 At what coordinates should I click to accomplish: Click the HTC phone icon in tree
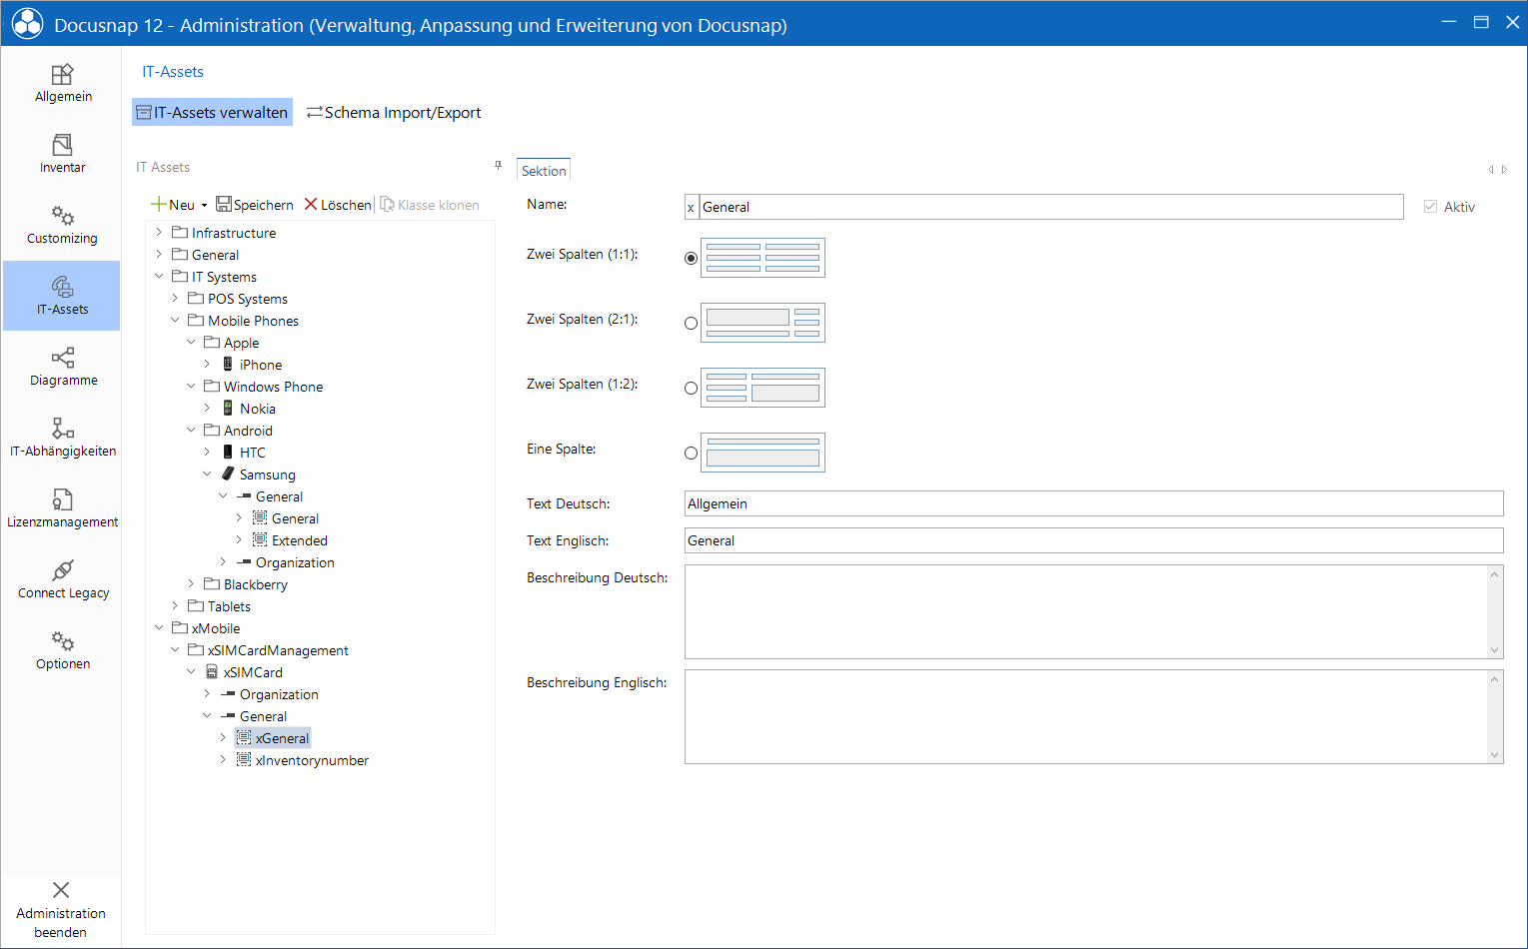[228, 453]
